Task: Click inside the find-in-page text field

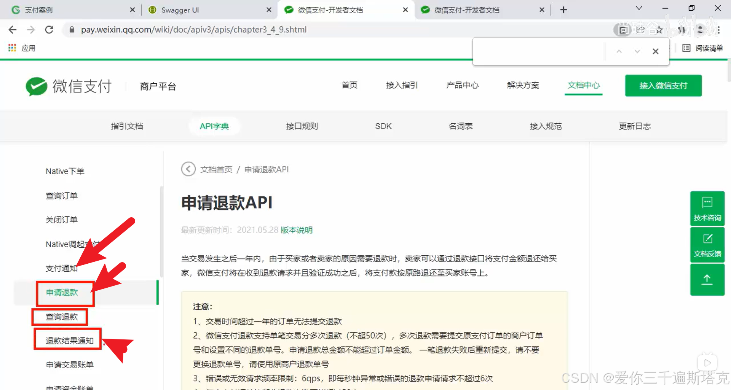Action: pos(539,51)
